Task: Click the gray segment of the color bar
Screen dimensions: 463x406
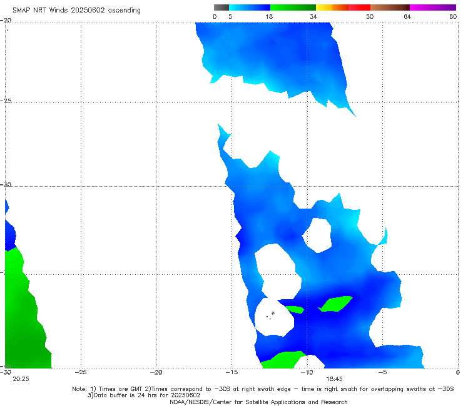Action: click(221, 7)
